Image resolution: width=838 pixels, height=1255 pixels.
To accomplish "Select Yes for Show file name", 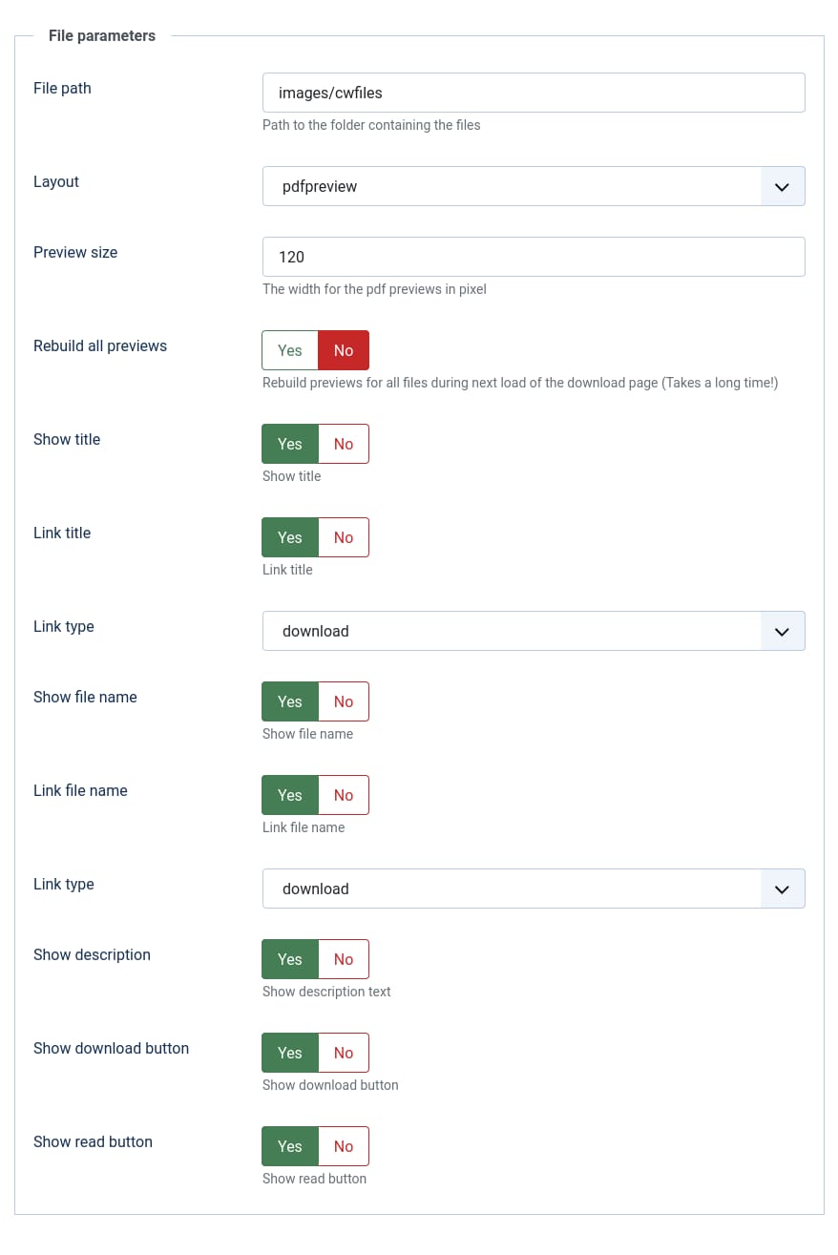I will pyautogui.click(x=290, y=701).
